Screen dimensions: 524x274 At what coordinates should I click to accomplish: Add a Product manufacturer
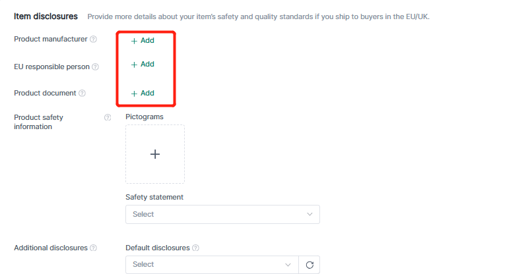point(143,41)
